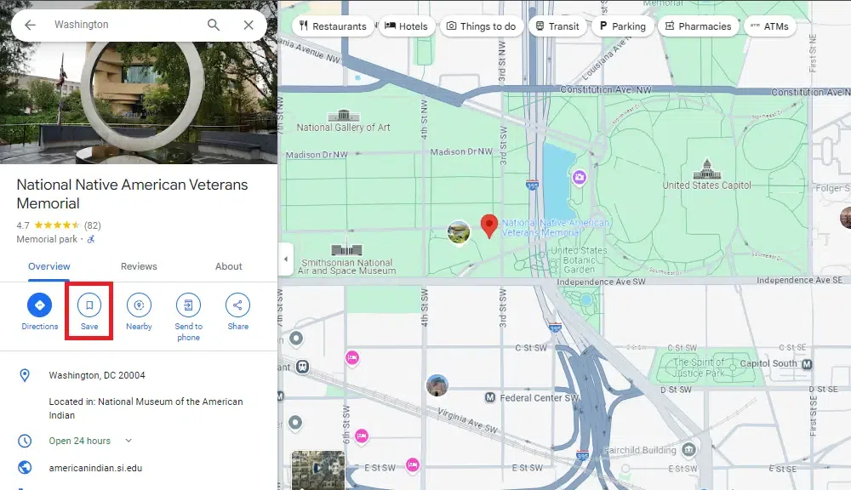Click Capitol South metro station icon
The image size is (851, 490).
[807, 364]
